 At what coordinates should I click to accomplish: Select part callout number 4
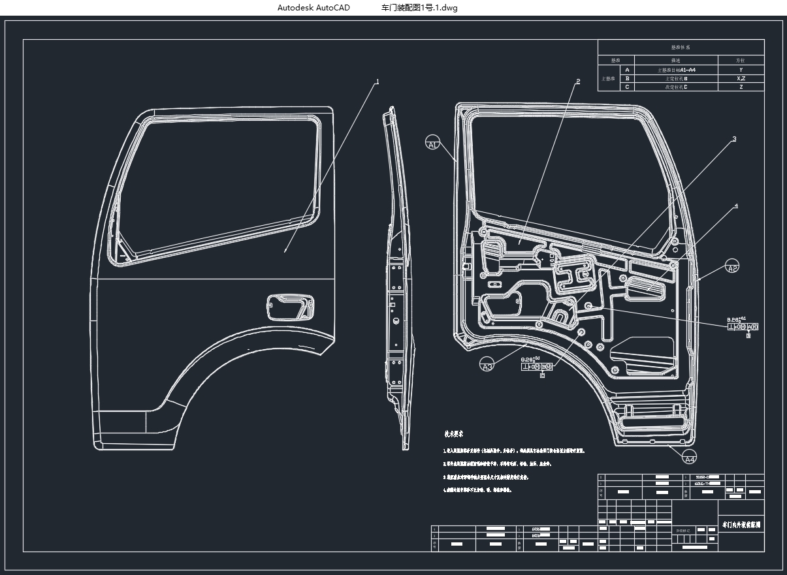(736, 206)
